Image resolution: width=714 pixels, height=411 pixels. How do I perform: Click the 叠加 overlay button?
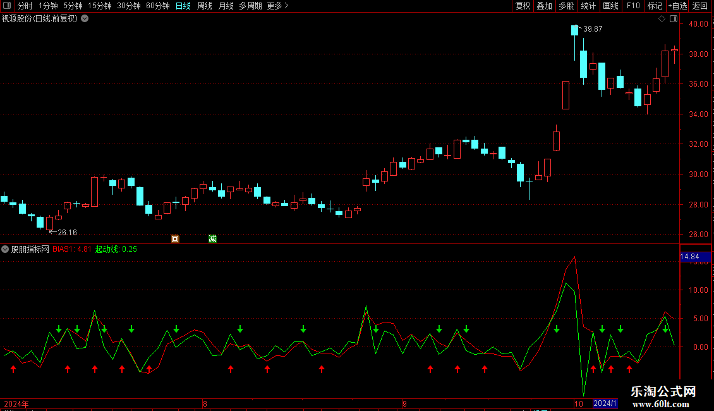pyautogui.click(x=544, y=6)
